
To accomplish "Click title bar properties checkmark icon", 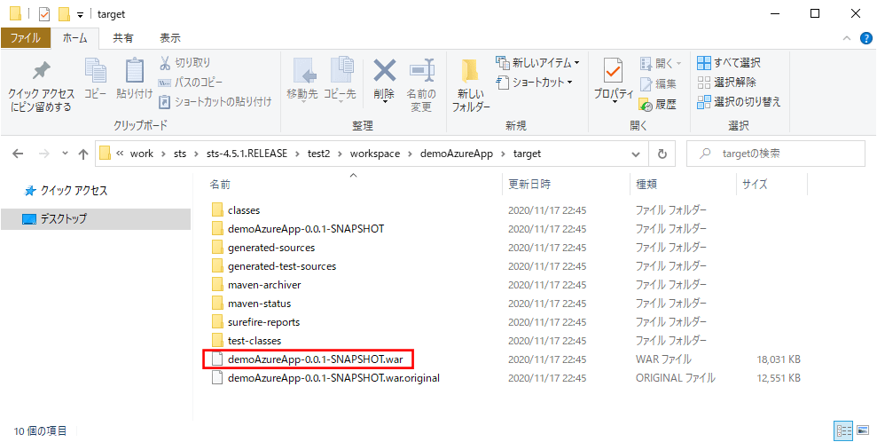I will [44, 14].
